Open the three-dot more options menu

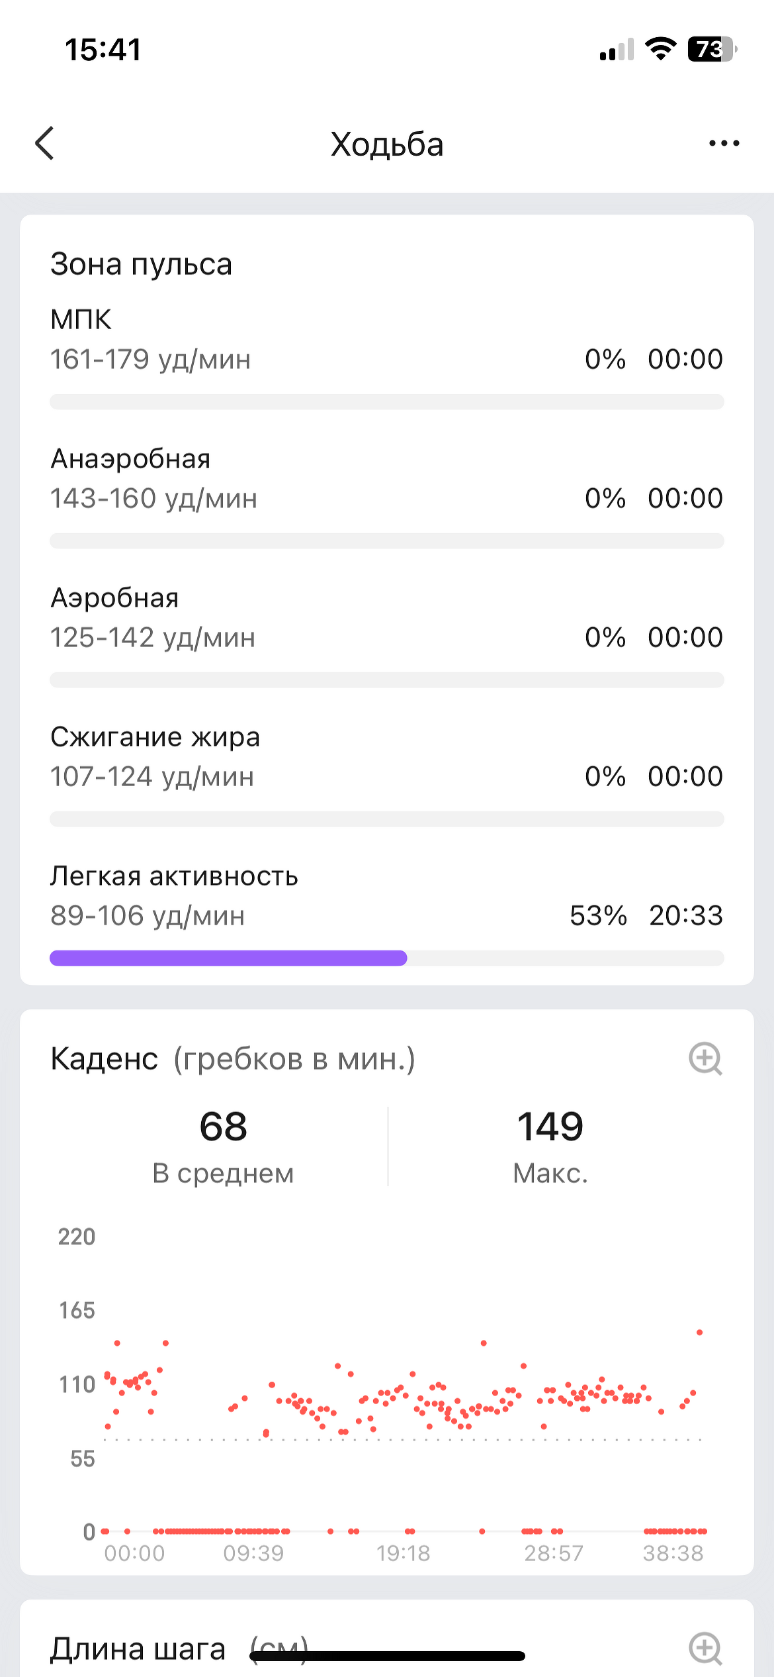[x=724, y=143]
